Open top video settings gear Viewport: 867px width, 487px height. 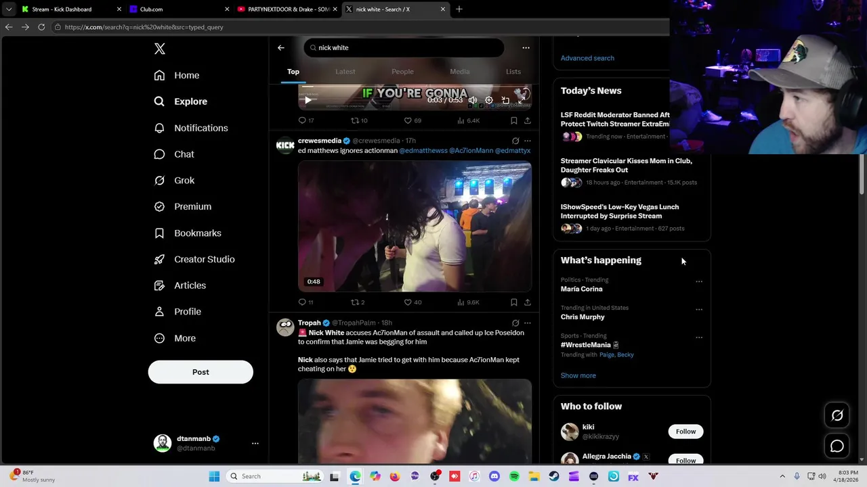click(x=489, y=100)
